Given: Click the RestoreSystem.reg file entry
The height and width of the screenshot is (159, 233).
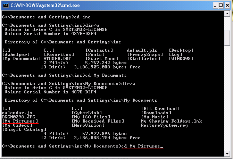Looking at the screenshot, I should (164, 125).
